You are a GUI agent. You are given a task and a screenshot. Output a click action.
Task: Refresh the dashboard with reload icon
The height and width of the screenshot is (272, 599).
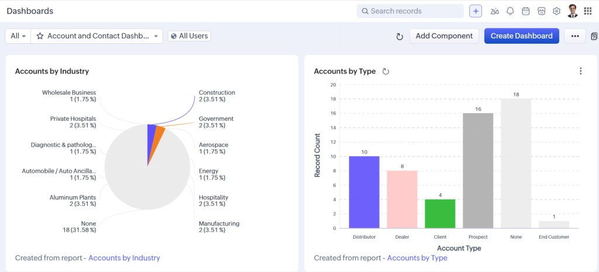tap(400, 37)
